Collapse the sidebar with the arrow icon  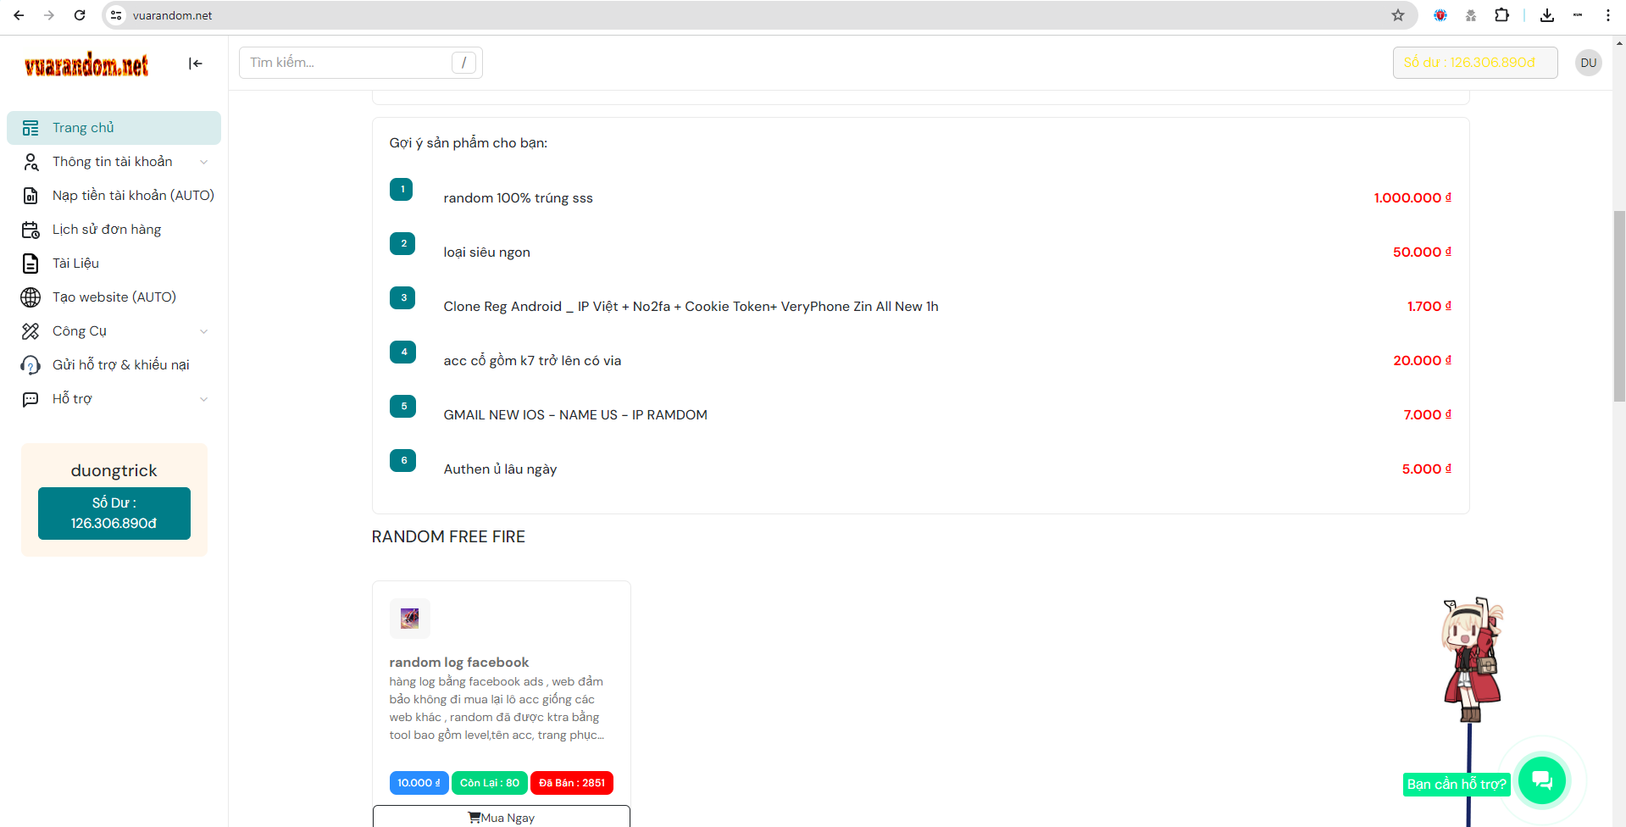tap(195, 64)
